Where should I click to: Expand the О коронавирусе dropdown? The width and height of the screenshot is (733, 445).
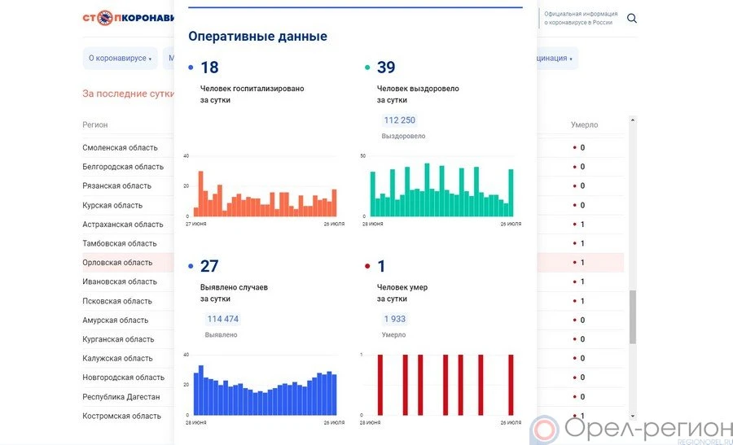pyautogui.click(x=120, y=59)
